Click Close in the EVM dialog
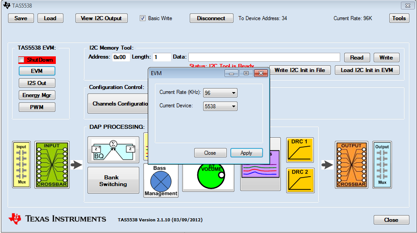Image resolution: width=417 pixels, height=233 pixels. [210, 153]
